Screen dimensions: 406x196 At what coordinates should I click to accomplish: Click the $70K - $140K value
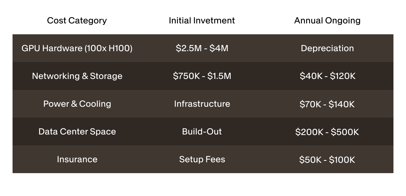coord(327,104)
